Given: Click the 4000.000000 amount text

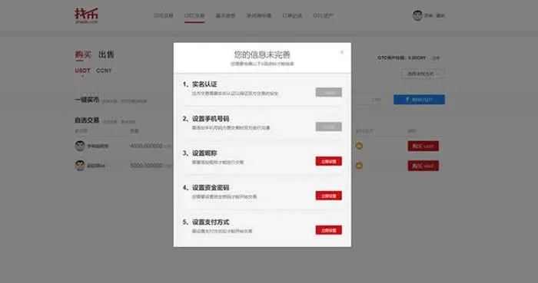Looking at the screenshot, I should pyautogui.click(x=147, y=146).
